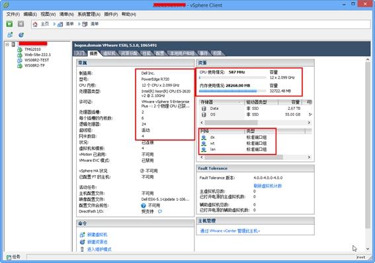Click the dx network icon

click(x=204, y=137)
